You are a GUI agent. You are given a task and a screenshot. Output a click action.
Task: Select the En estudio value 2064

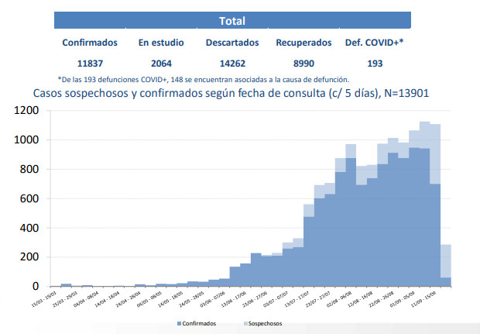(x=160, y=64)
